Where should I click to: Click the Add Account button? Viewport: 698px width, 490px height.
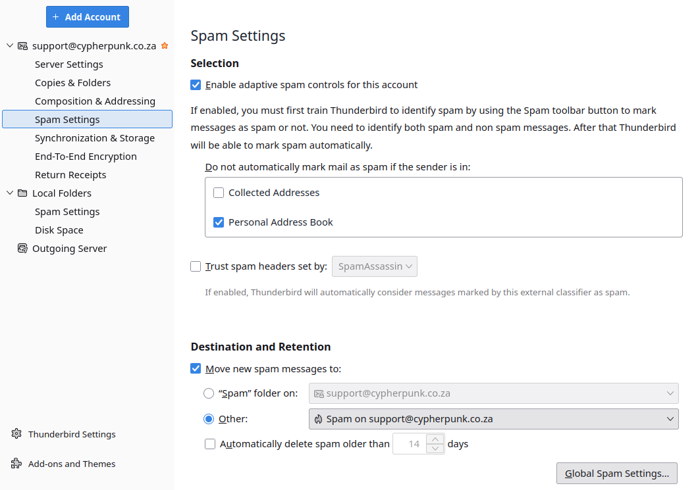click(x=87, y=17)
